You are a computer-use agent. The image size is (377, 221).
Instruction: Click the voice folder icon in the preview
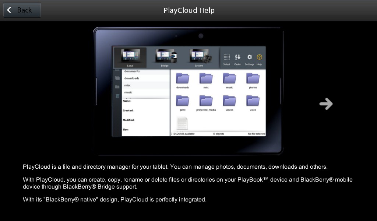pos(253,101)
